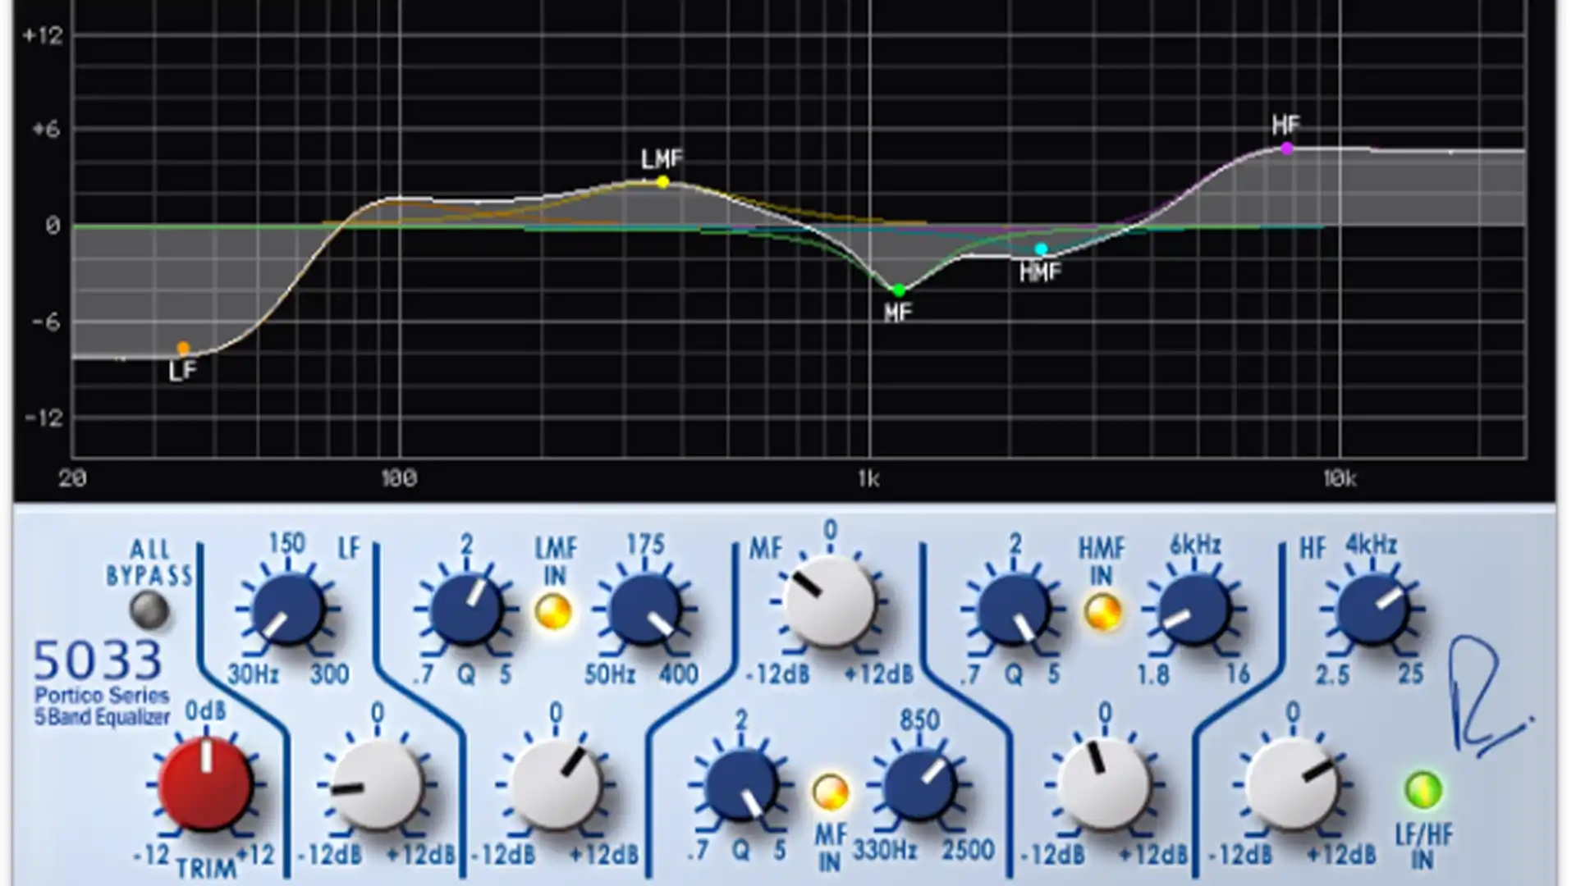Screen dimensions: 1576x886
Task: Select the green MF node on graph
Action: [x=899, y=290]
